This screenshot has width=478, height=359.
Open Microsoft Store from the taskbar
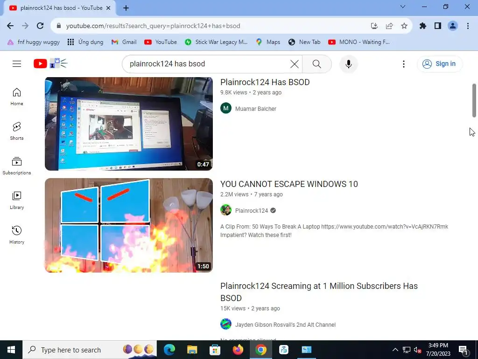[215, 350]
